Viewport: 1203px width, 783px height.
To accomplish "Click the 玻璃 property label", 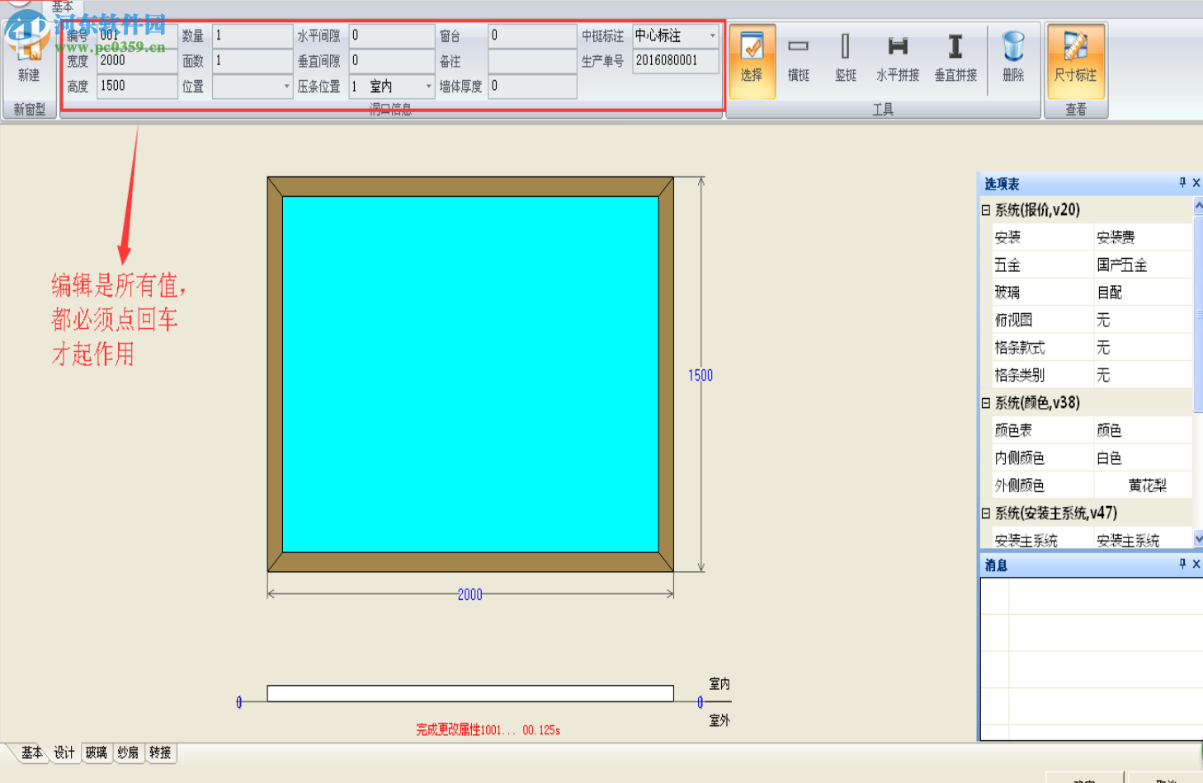I will (1007, 293).
